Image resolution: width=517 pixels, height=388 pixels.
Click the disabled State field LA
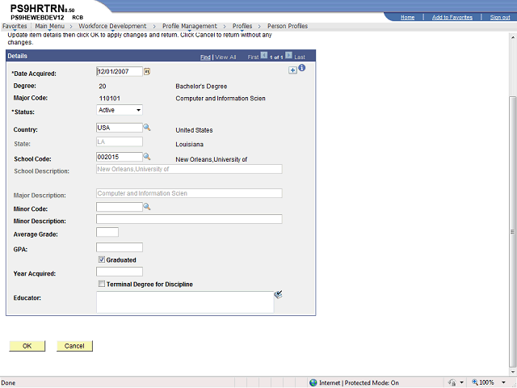pos(120,142)
